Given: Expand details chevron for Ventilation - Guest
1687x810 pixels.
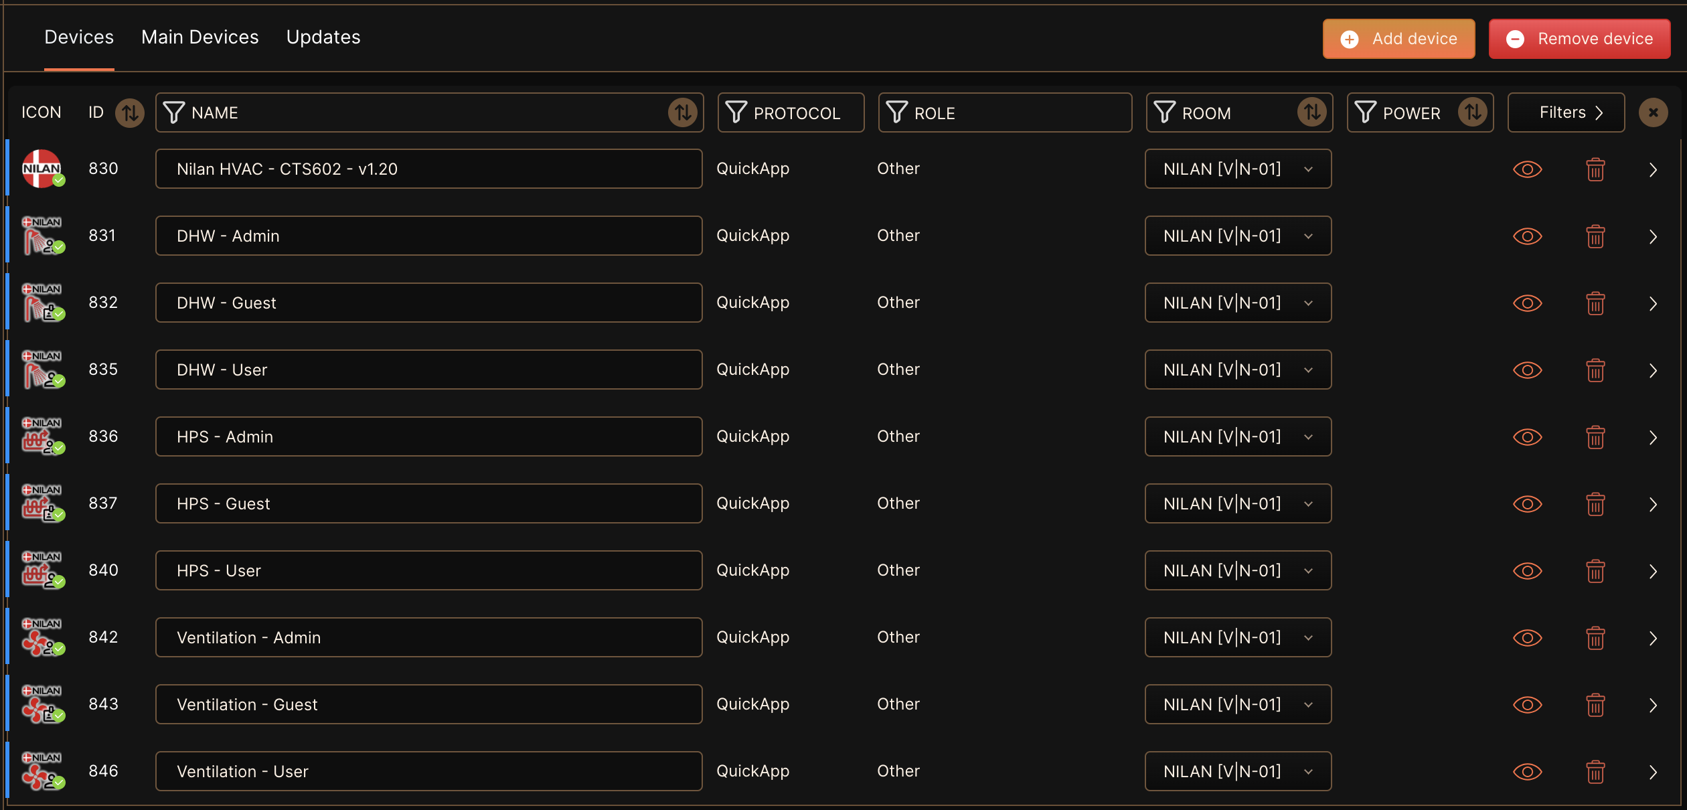Looking at the screenshot, I should (1653, 706).
